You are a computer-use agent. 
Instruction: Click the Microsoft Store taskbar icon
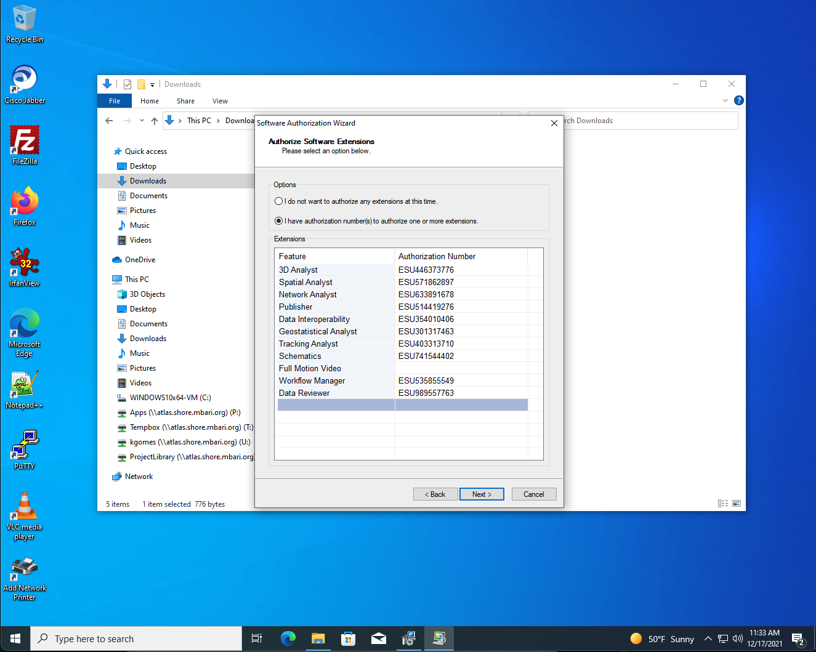coord(349,639)
